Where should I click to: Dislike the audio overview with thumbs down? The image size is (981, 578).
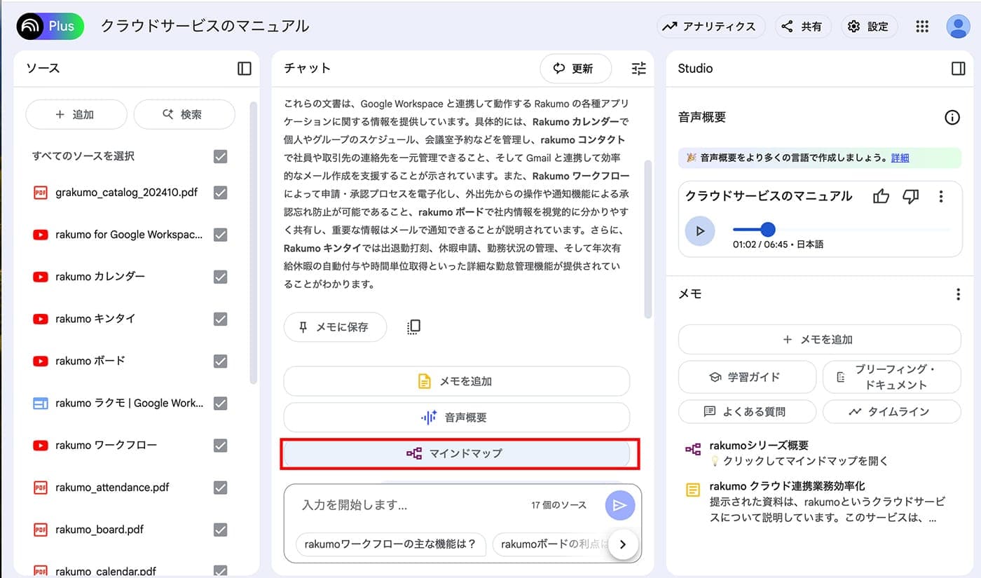point(910,197)
